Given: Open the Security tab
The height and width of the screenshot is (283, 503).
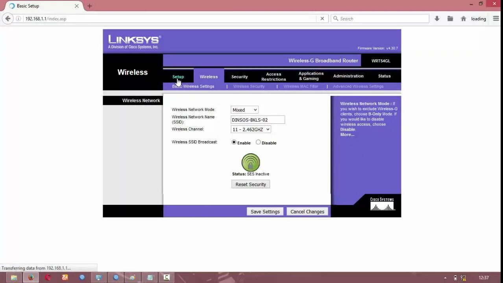Looking at the screenshot, I should [240, 77].
